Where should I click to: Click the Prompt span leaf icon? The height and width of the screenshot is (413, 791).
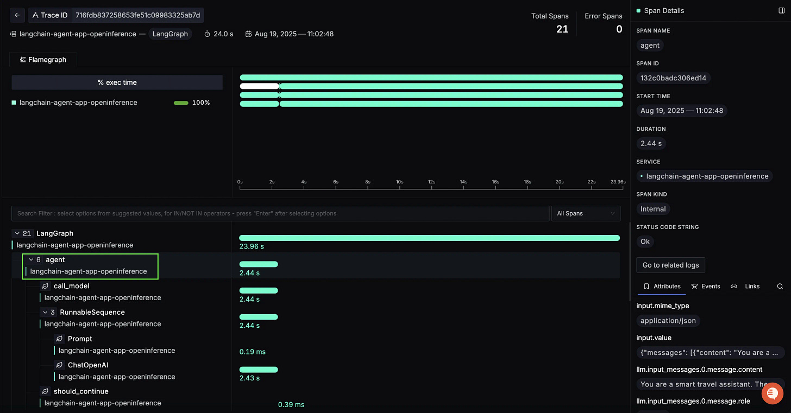click(x=60, y=339)
